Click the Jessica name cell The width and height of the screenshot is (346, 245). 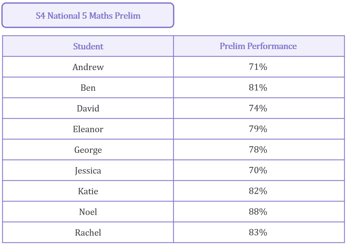click(88, 171)
